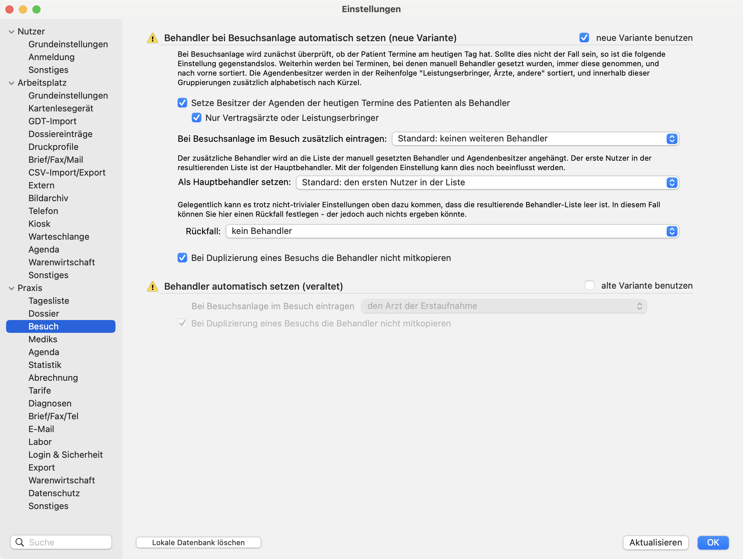
Task: Select Sonstiges under Nutzer
Action: [x=48, y=70]
